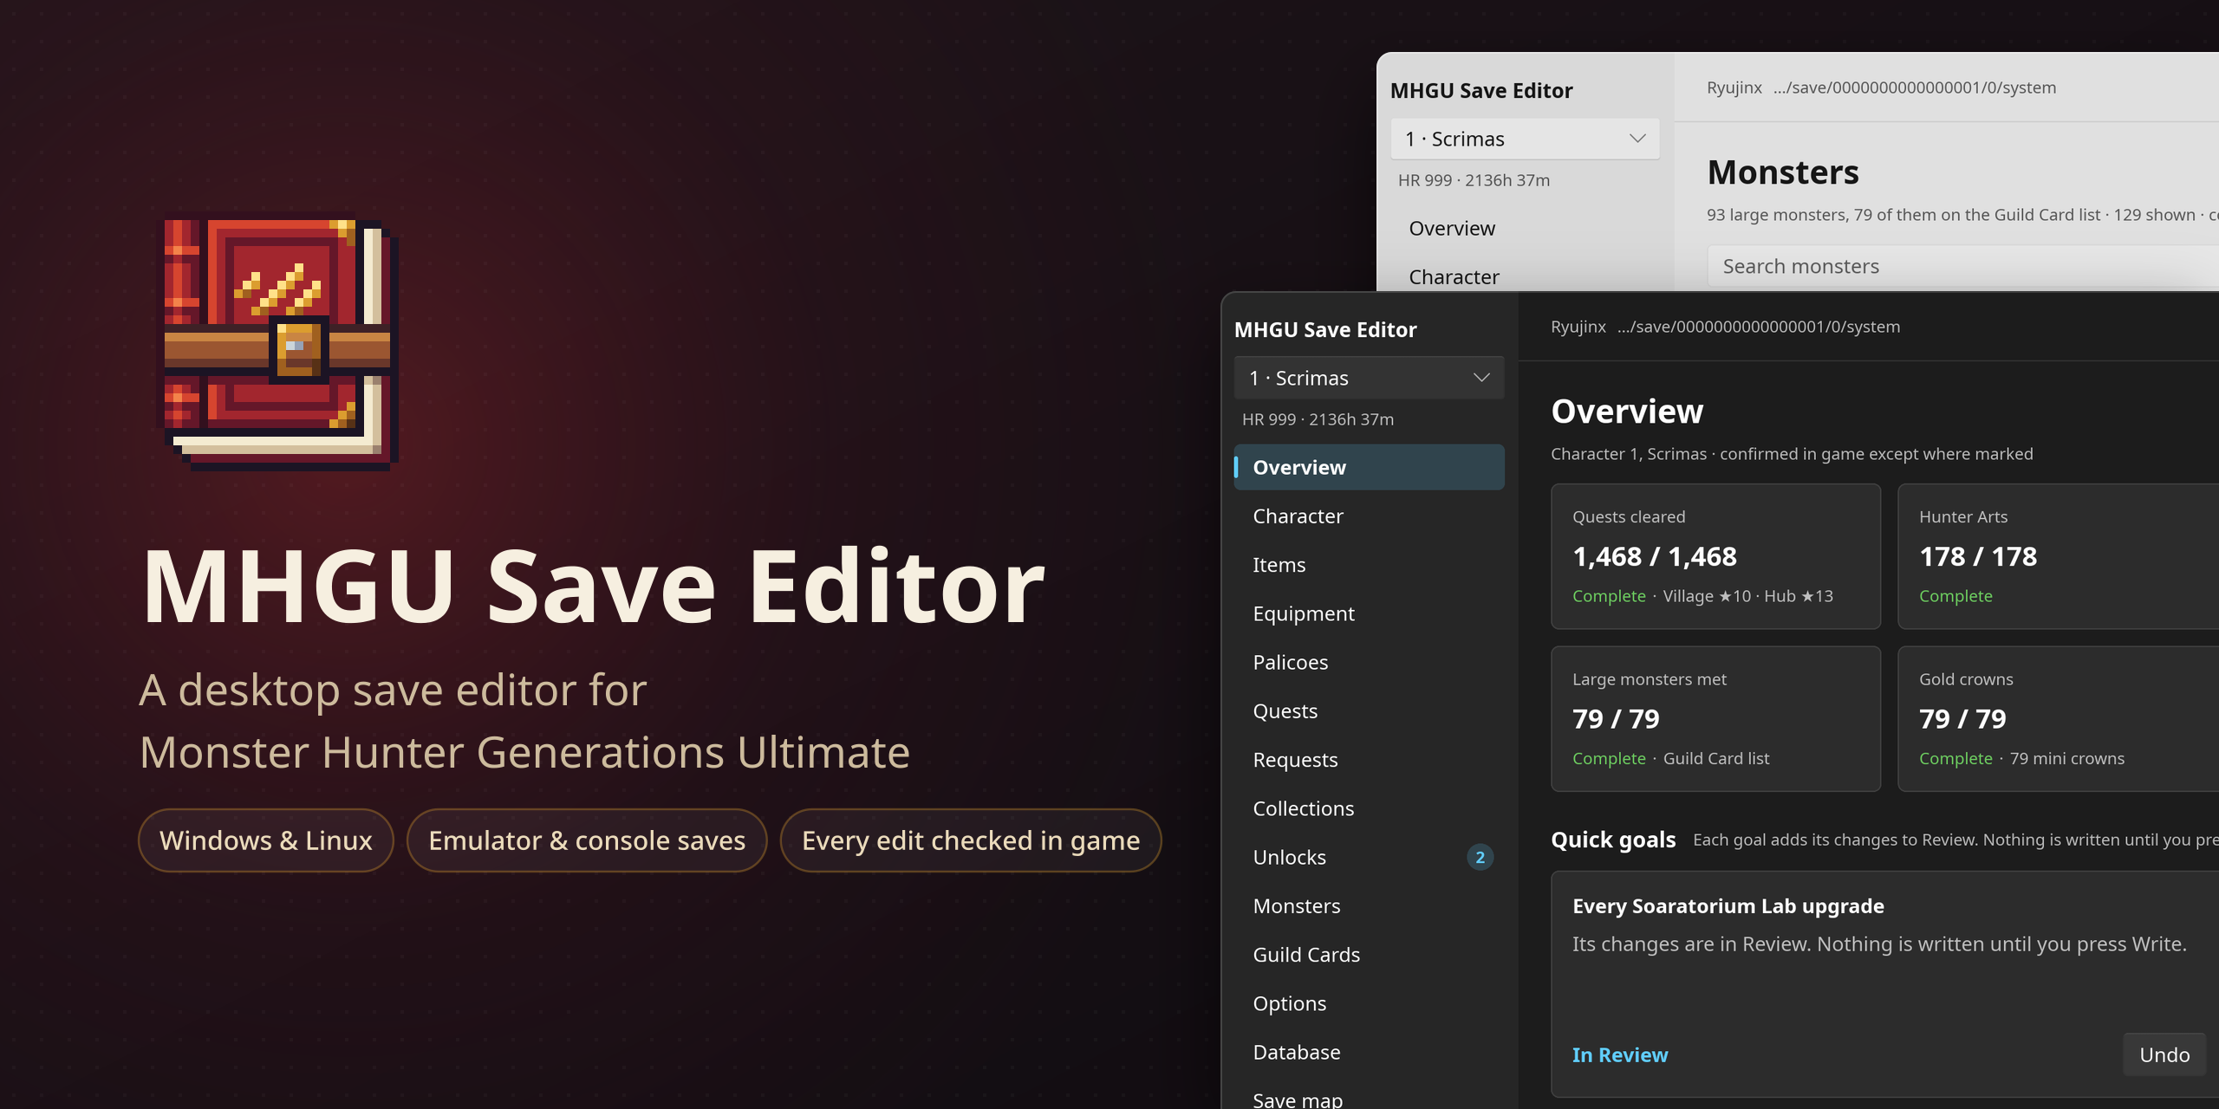
Task: Open the Guild Cards section
Action: (1369, 955)
